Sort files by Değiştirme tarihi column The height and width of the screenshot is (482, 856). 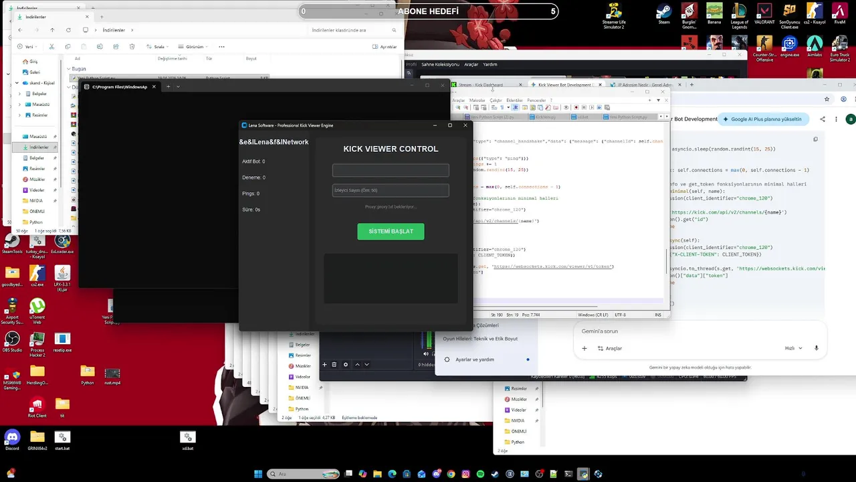point(172,58)
